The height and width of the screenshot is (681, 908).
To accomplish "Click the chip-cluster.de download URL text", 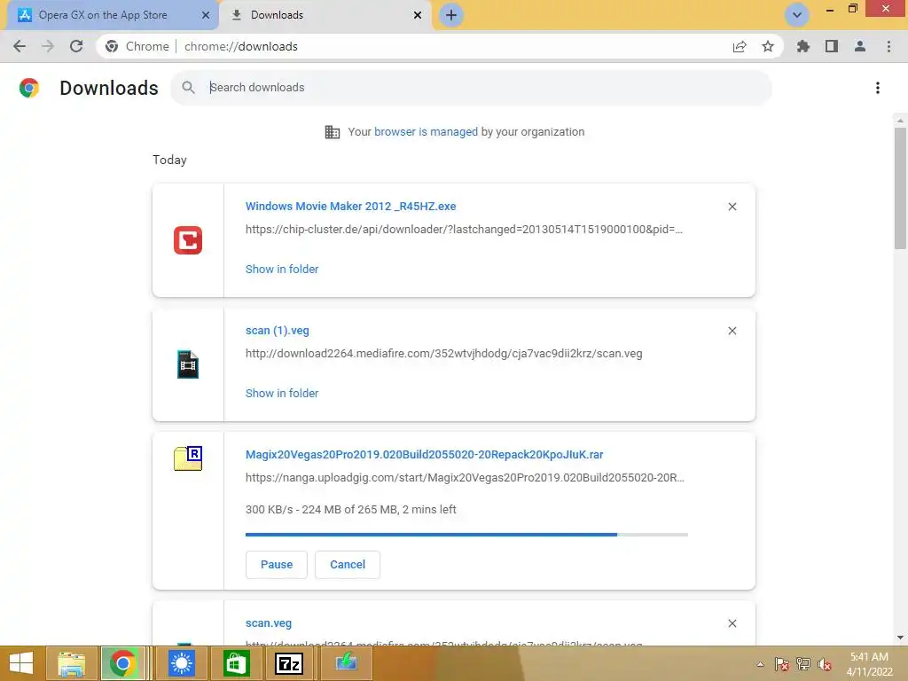I will 464,230.
